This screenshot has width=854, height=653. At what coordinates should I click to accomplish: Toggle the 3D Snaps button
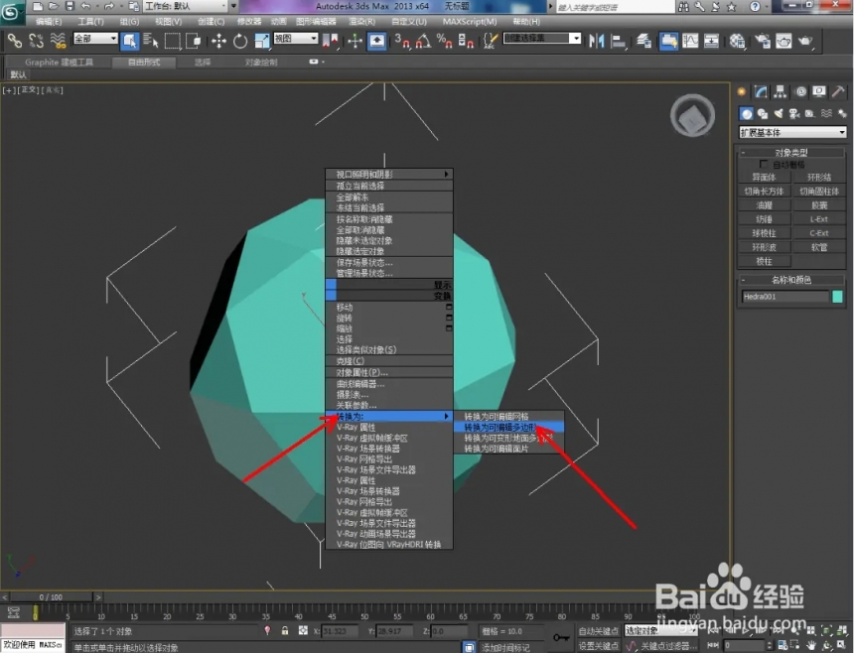pyautogui.click(x=402, y=41)
